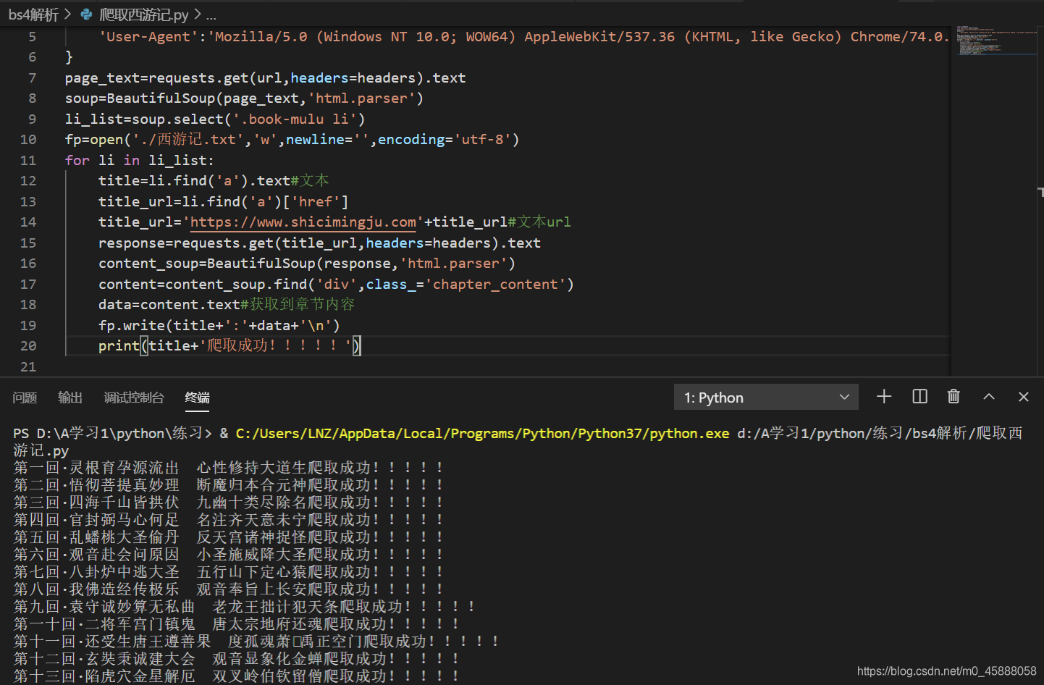Kill the active terminal via the trash icon

(x=954, y=397)
